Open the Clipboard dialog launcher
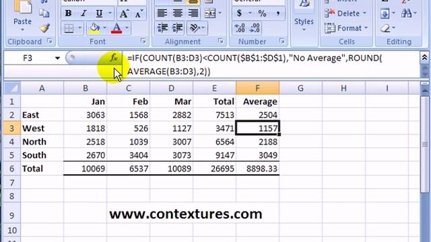The height and width of the screenshot is (242, 431). (50, 41)
